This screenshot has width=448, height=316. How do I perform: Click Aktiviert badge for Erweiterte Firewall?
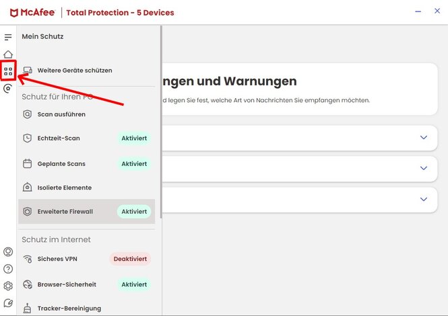[x=134, y=212]
